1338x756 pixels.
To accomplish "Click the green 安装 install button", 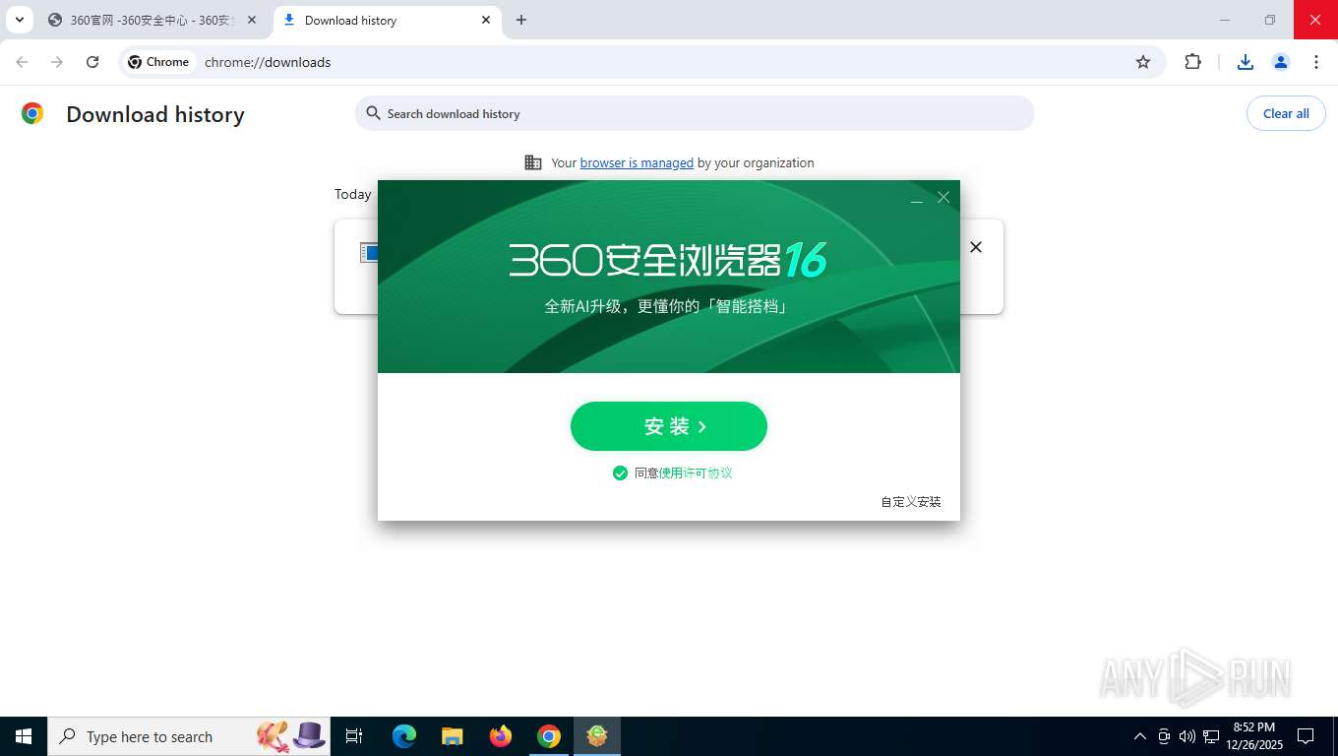I will [x=669, y=426].
